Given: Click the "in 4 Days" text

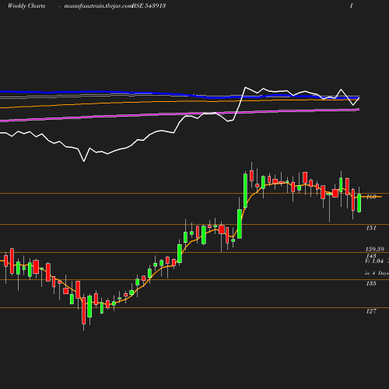Looking at the screenshot, I should (377, 273).
